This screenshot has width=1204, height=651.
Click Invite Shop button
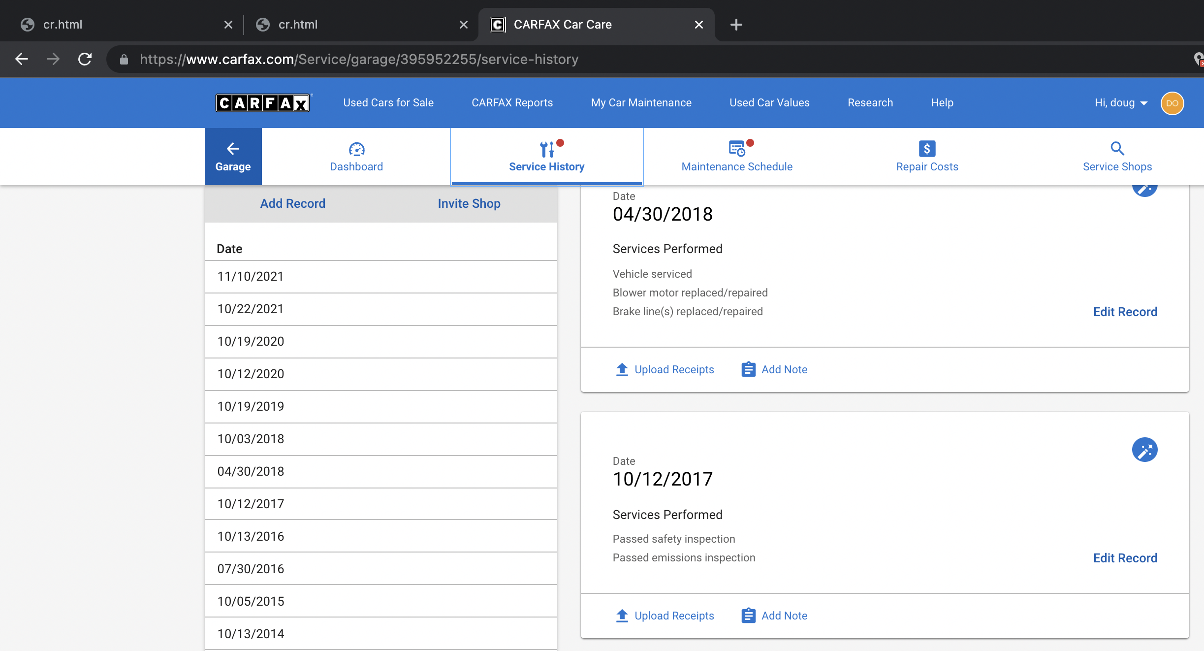469,204
